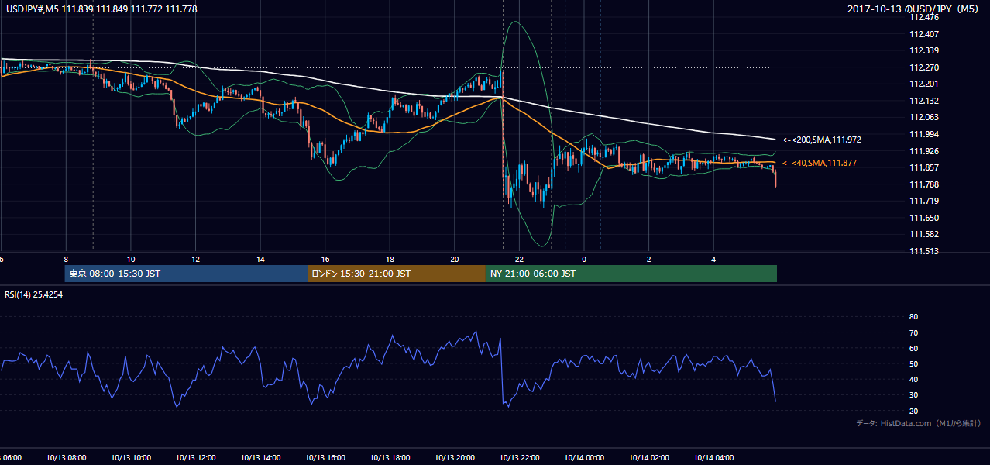Image resolution: width=990 pixels, height=465 pixels.
Task: Click the 10/13 22:00 date label
Action: tap(519, 458)
